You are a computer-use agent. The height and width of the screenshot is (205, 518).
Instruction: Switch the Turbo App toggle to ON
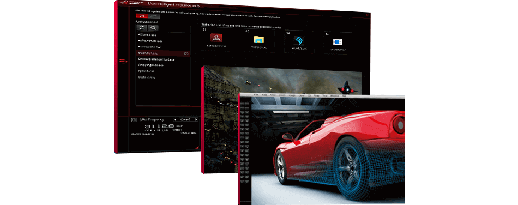point(142,16)
